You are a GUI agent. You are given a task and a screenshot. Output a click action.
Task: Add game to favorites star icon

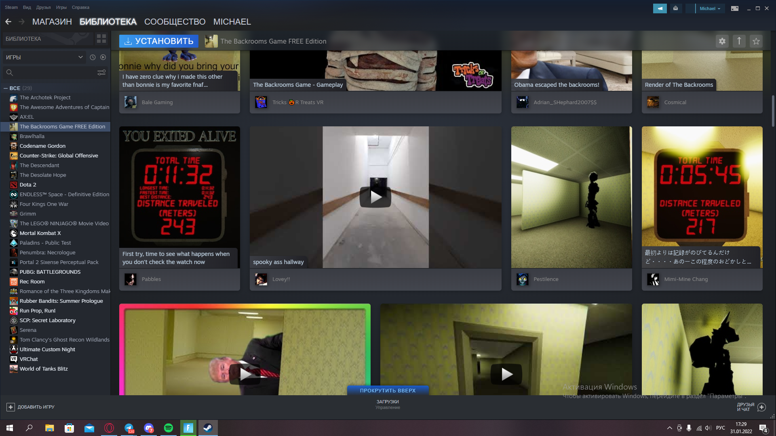tap(756, 41)
